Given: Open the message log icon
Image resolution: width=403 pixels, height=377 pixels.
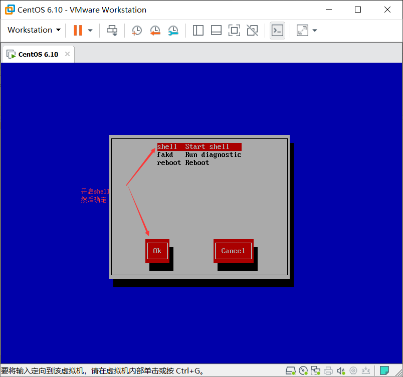Looking at the screenshot, I should click(384, 370).
